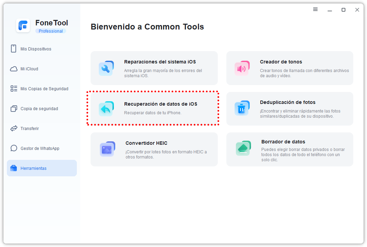Image resolution: width=367 pixels, height=247 pixels.
Task: Open Recuperación de datos de iOS
Action: pos(161,104)
